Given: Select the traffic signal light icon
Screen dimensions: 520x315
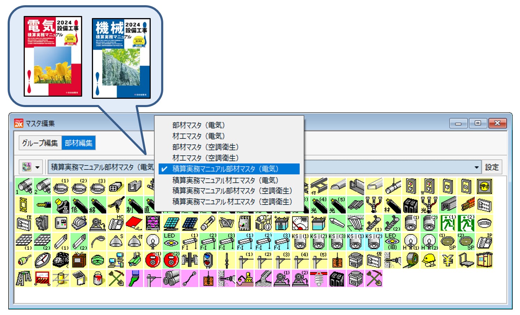Looking at the screenshot, I should point(208,260).
